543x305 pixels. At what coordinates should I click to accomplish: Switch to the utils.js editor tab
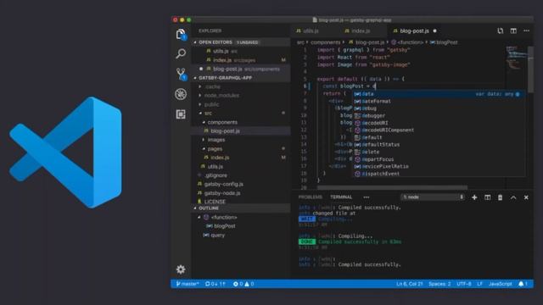(x=307, y=30)
